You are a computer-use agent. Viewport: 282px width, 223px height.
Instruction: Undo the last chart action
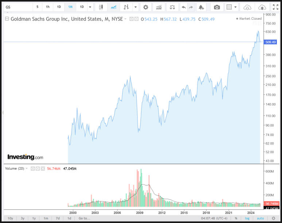tap(184, 7)
